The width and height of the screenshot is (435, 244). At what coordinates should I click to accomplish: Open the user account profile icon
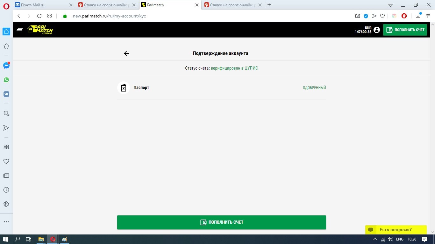[x=377, y=30]
